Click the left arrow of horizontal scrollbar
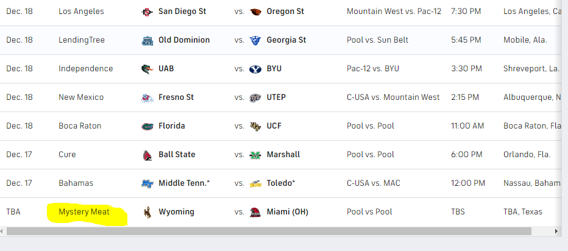Viewport: 568px width, 251px height. 2,231
